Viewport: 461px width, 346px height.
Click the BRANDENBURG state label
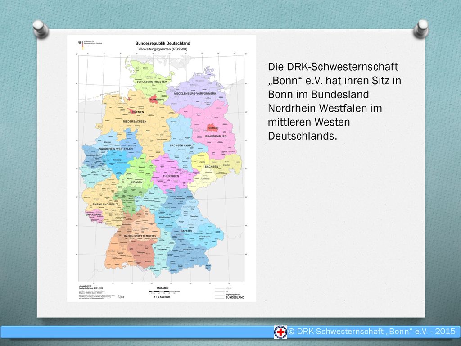216,136
